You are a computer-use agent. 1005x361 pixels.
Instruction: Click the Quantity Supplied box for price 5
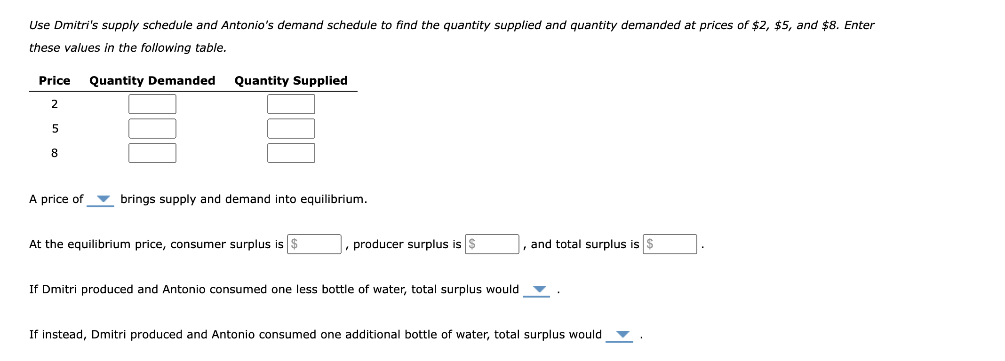click(291, 128)
